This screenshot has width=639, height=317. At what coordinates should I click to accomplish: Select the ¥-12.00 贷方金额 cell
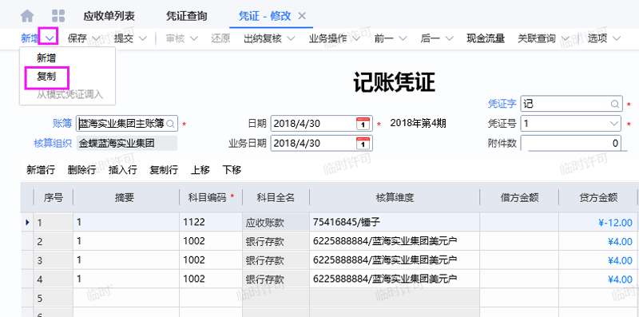[597, 222]
